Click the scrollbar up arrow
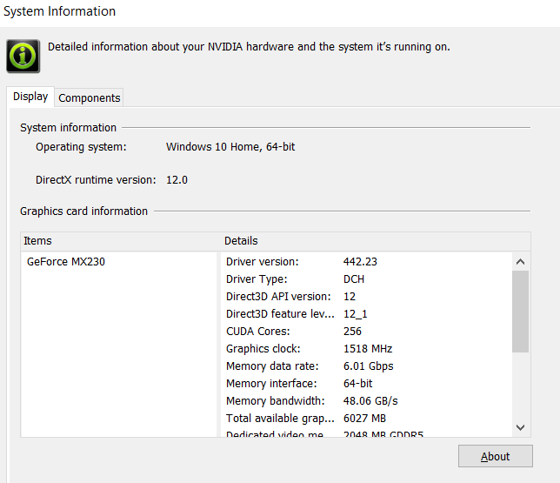This screenshot has width=560, height=483. click(520, 261)
